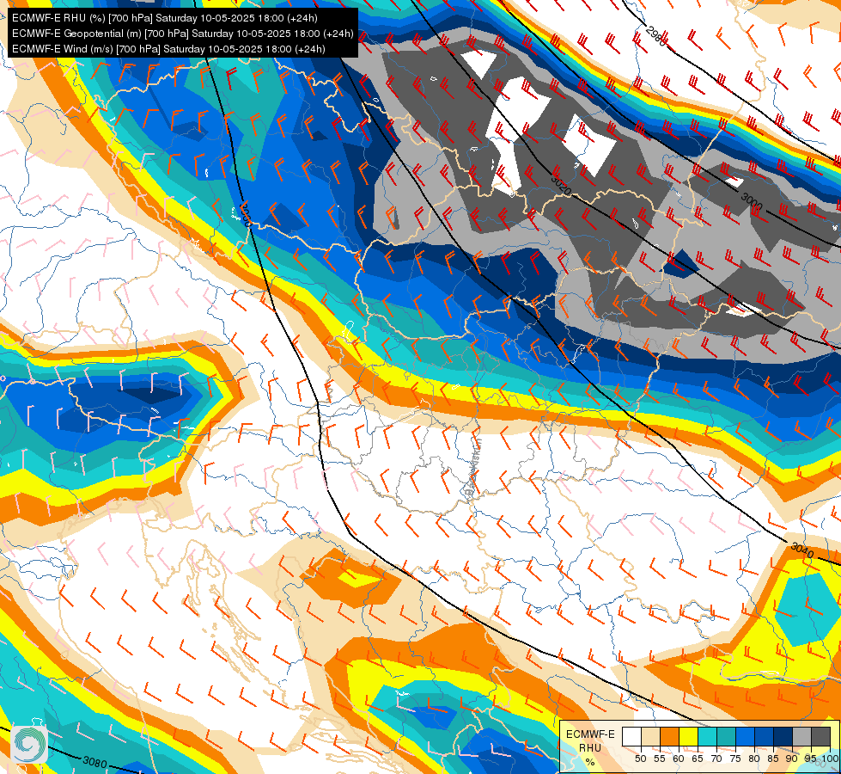841x774 pixels.
Task: Click the swirl logo icon at bottom-left
Action: pos(29,744)
